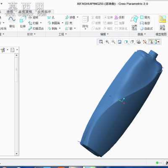Select the 倒角 (Chamfer) tool

pyautogui.click(x=52, y=29)
